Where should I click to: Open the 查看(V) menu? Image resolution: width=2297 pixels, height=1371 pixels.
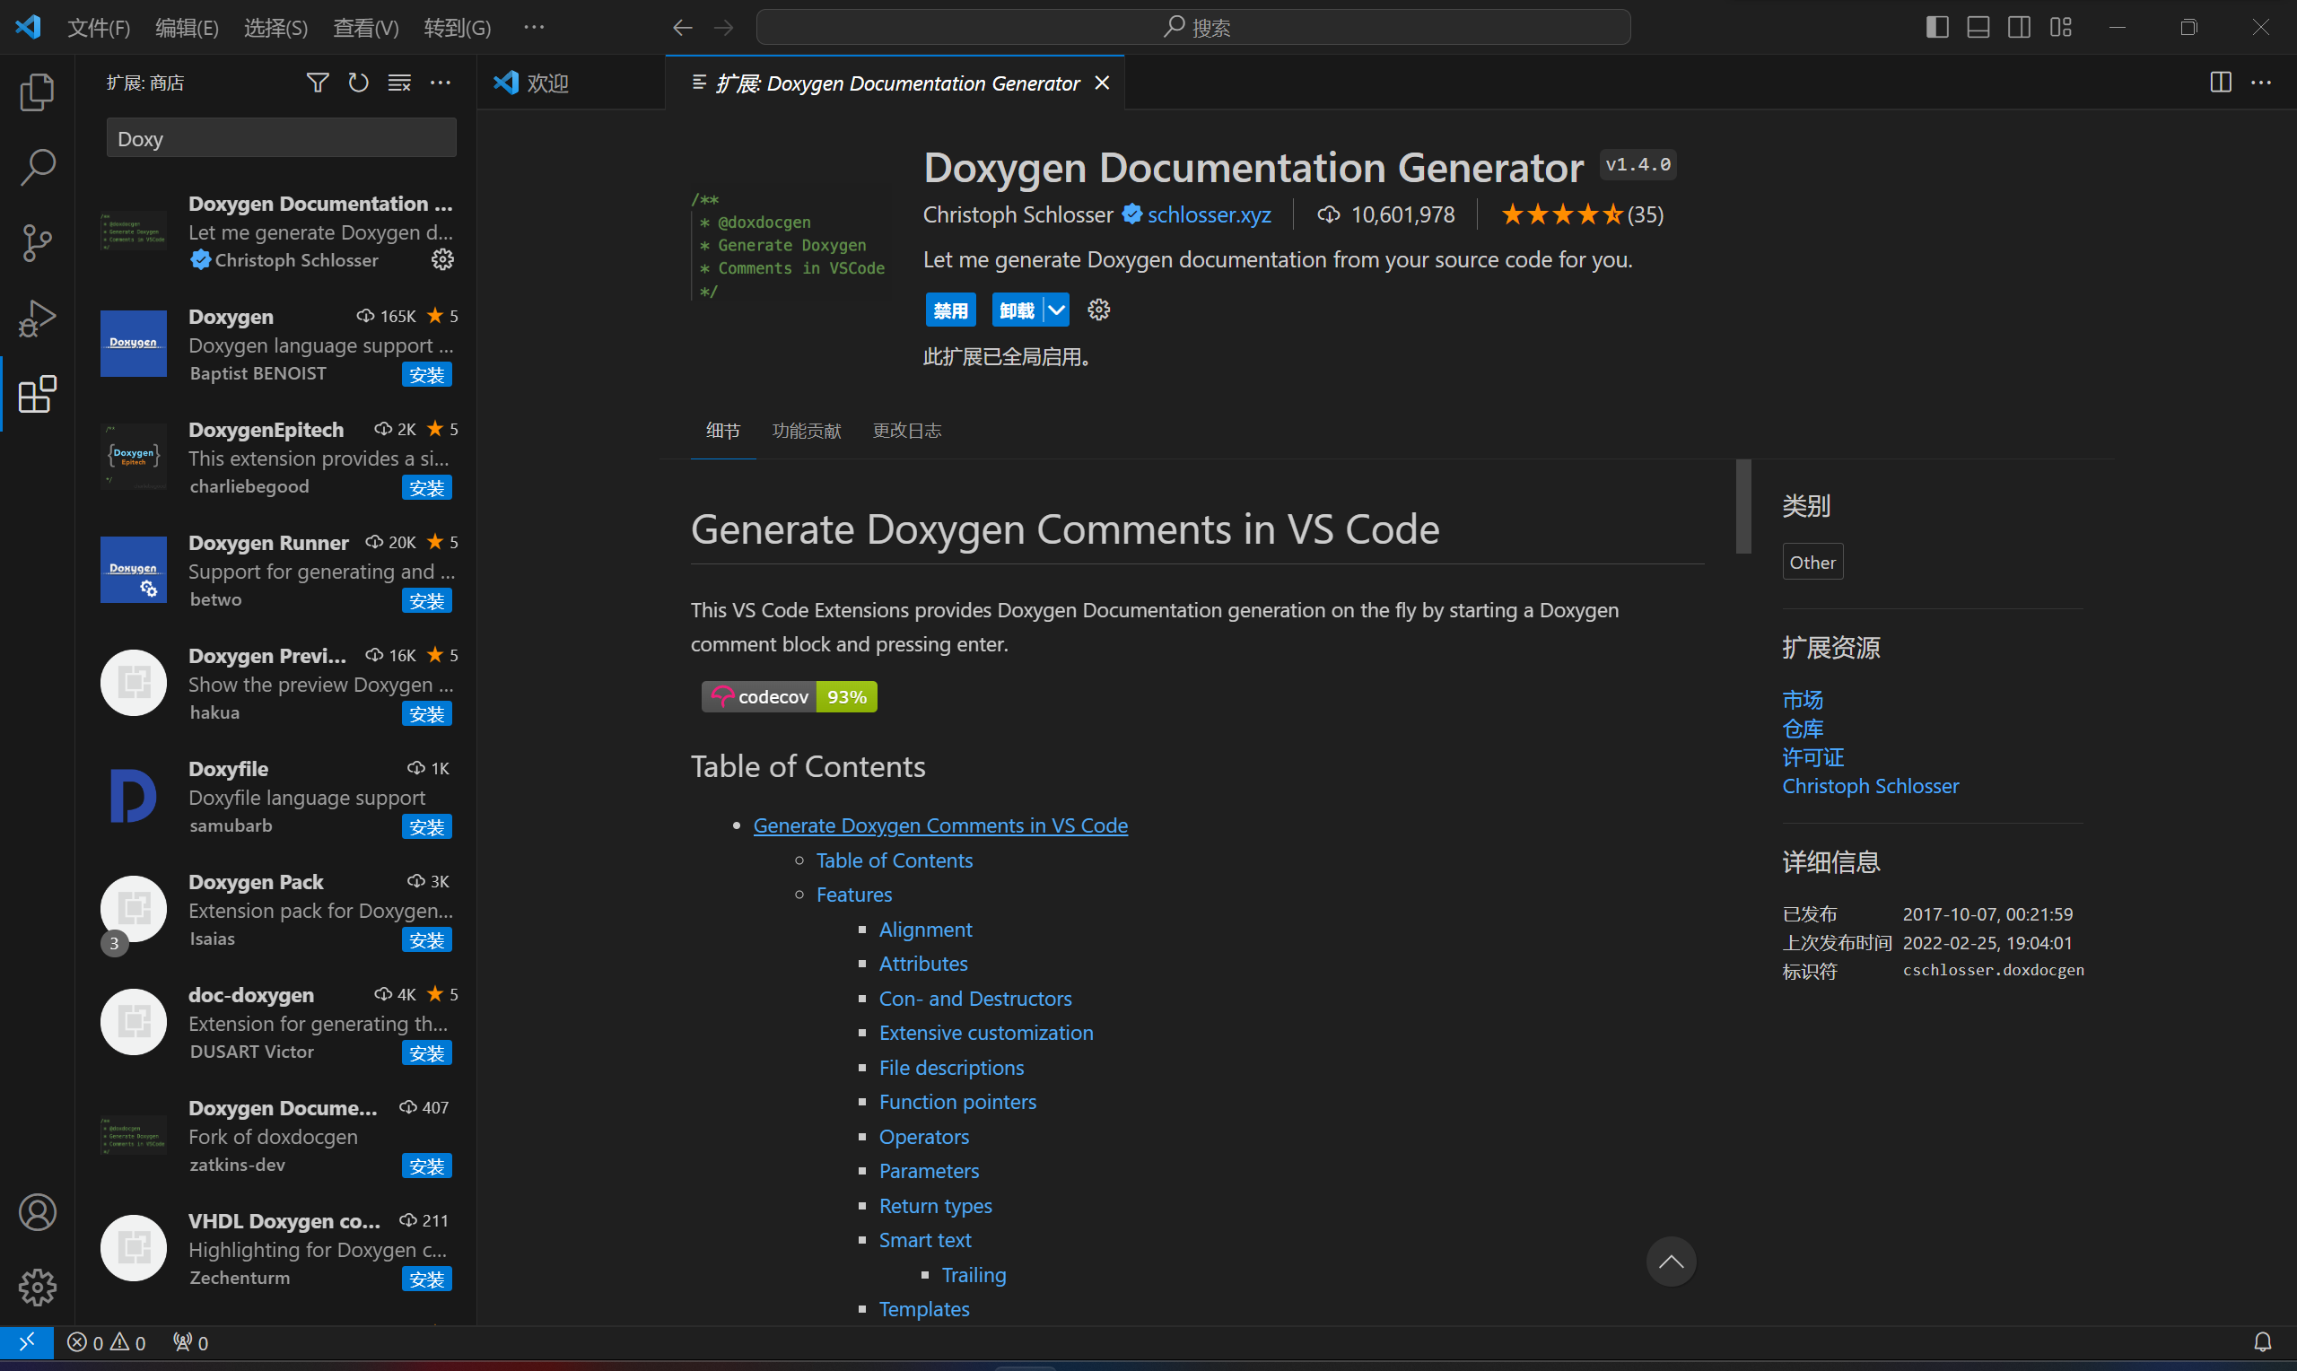tap(366, 28)
